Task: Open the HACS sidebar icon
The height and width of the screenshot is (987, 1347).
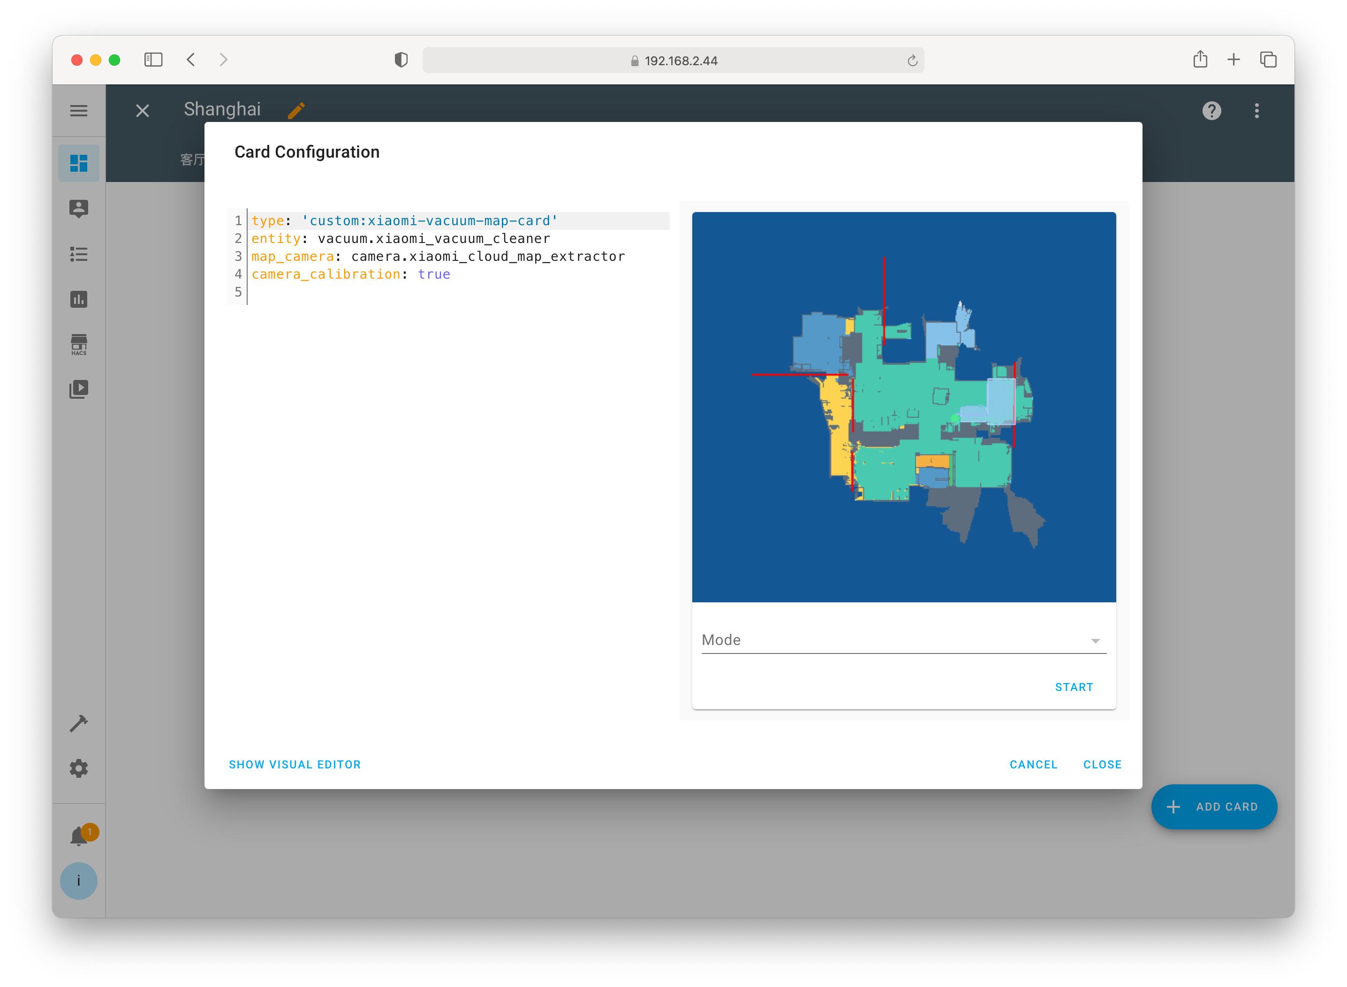Action: point(78,345)
